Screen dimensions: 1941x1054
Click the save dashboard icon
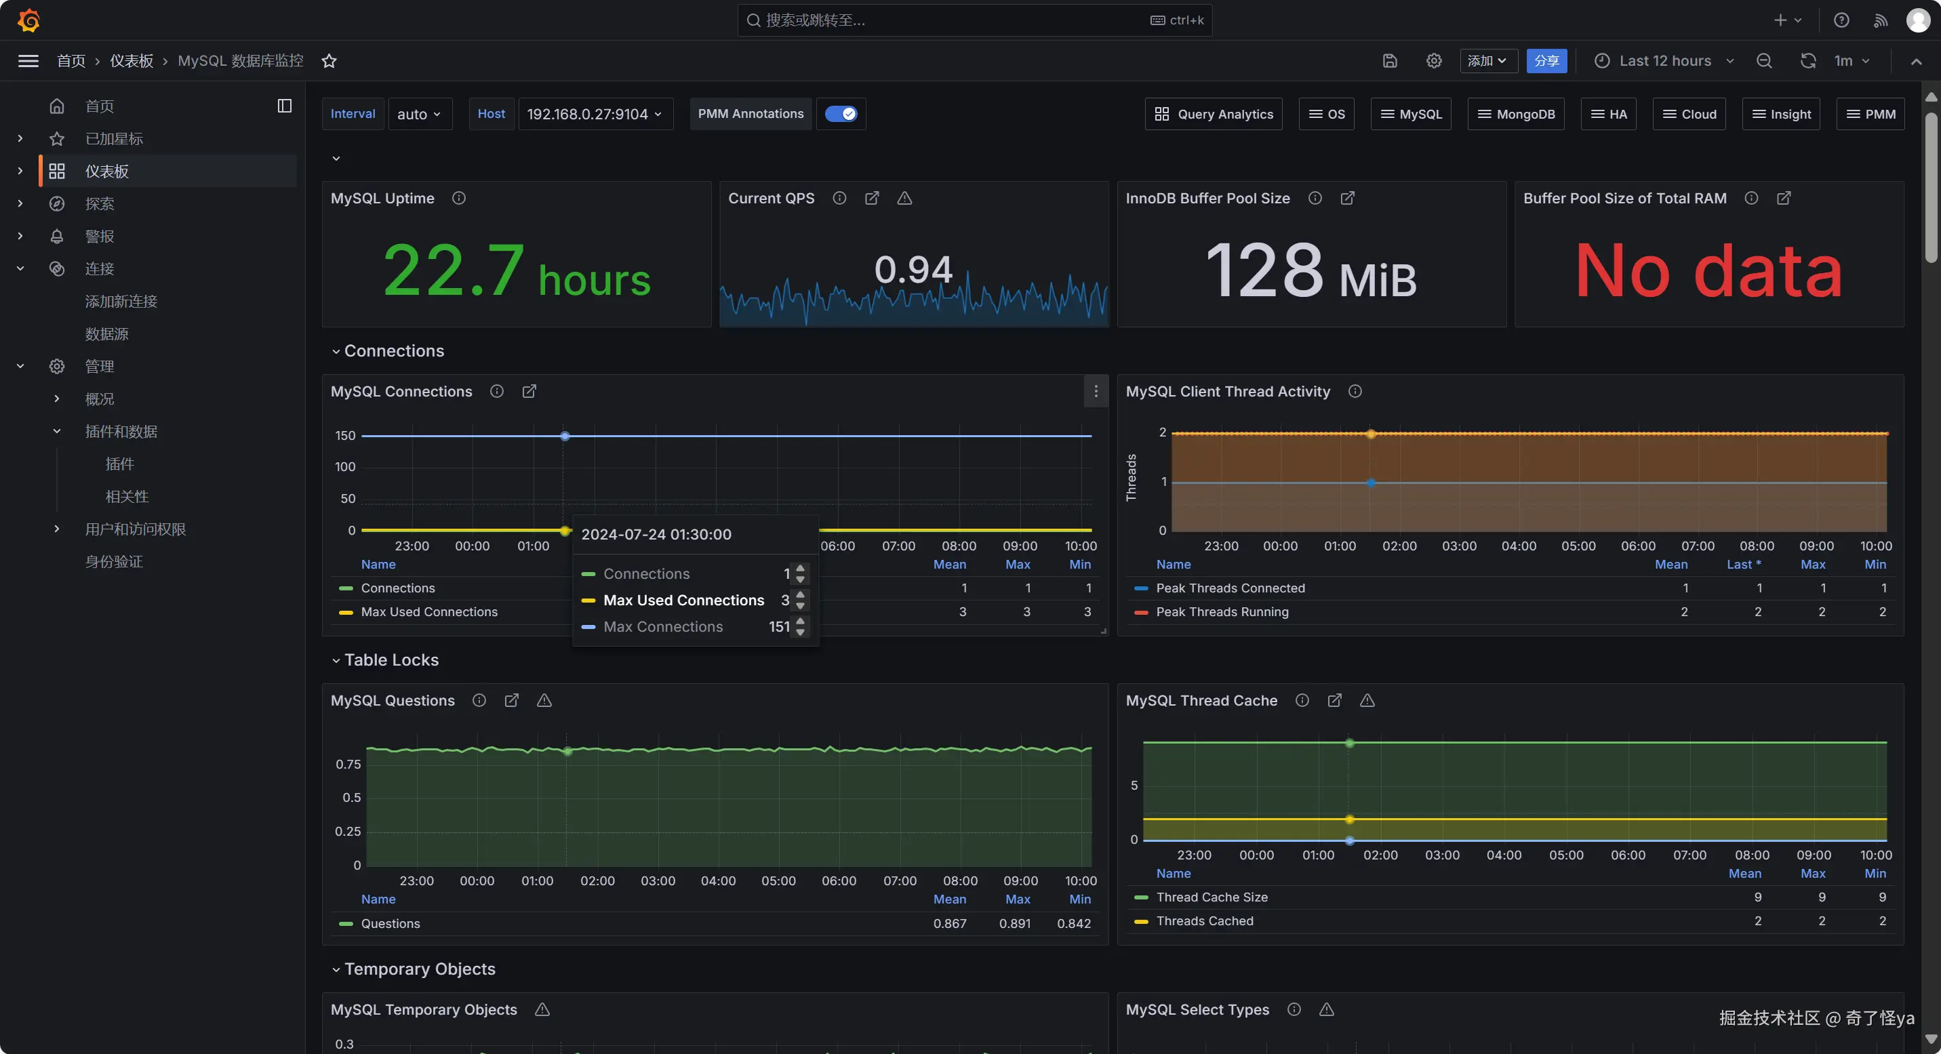click(x=1389, y=61)
